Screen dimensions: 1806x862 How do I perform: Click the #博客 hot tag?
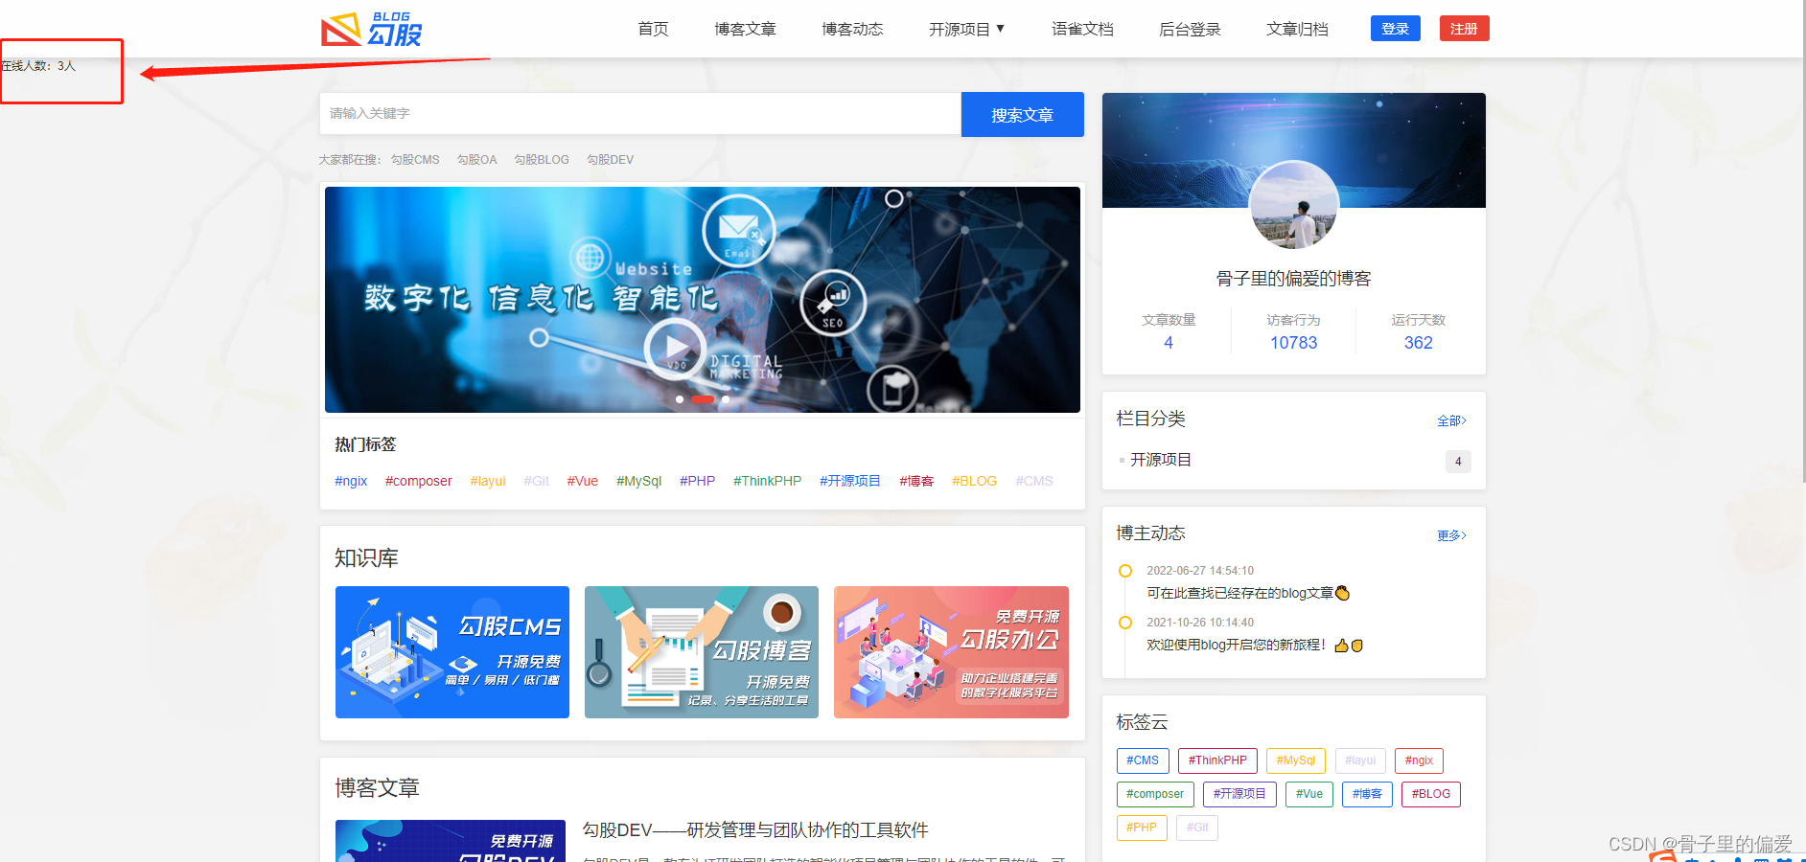916,481
